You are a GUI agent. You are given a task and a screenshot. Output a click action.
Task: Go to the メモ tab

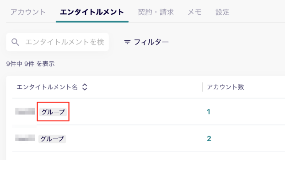click(195, 12)
